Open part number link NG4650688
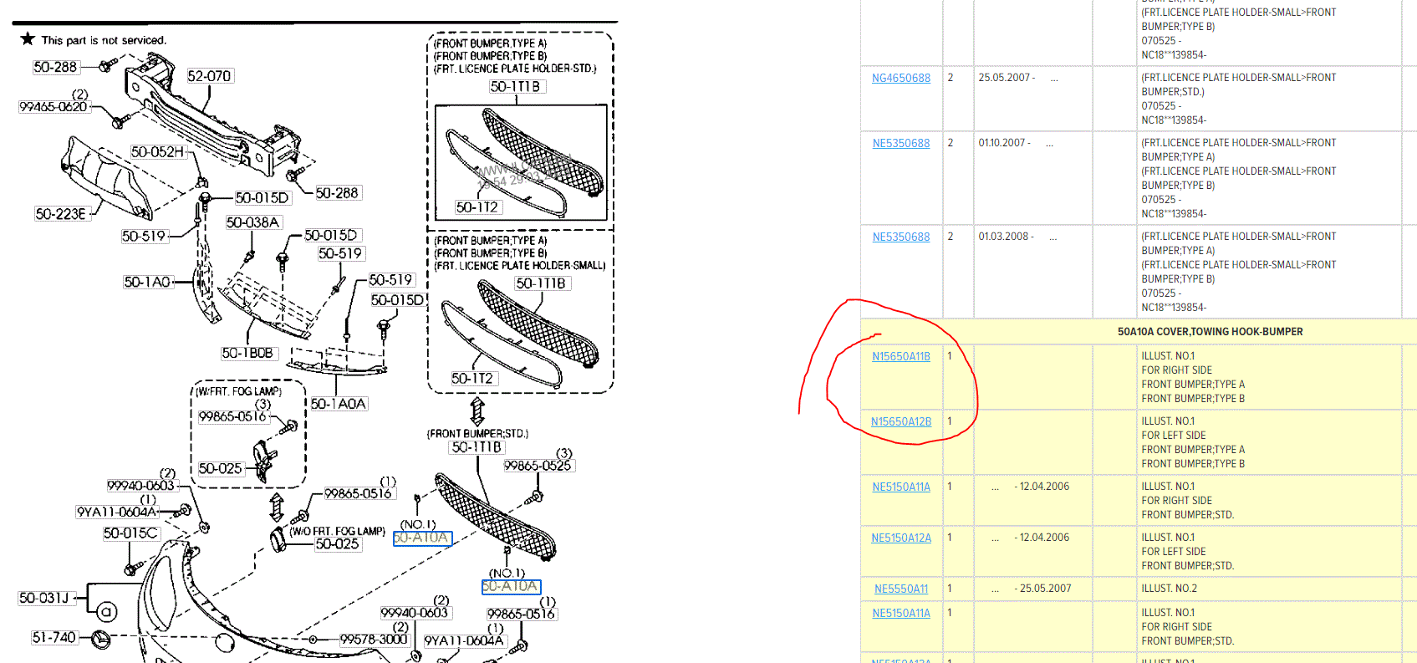The image size is (1417, 663). click(x=900, y=78)
